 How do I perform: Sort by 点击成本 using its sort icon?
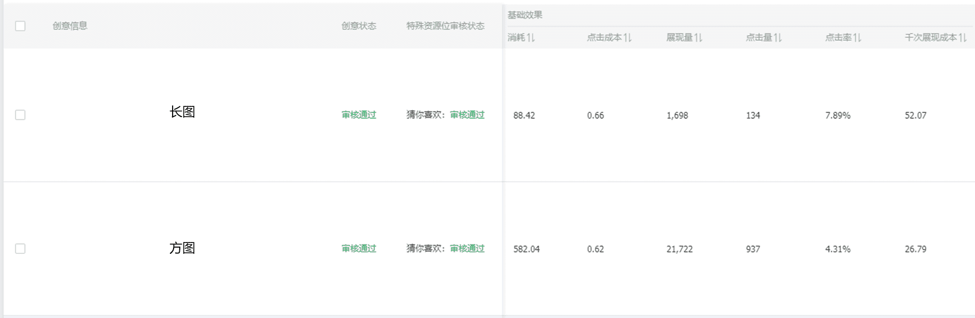click(x=628, y=38)
